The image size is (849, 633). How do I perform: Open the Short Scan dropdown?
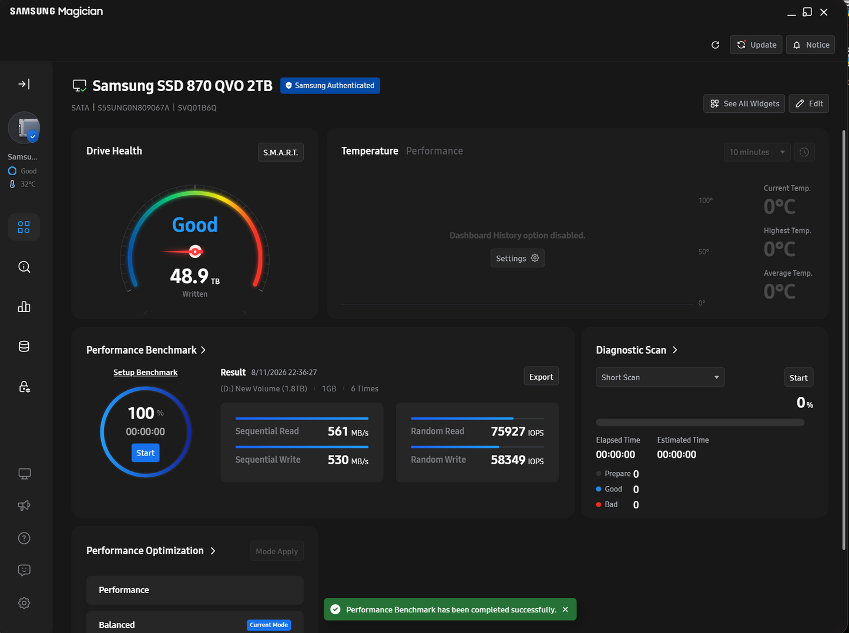(660, 377)
